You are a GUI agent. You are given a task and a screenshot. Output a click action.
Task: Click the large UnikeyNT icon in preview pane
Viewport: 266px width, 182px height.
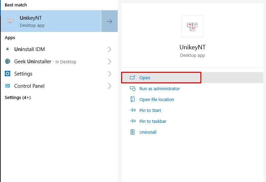(193, 27)
